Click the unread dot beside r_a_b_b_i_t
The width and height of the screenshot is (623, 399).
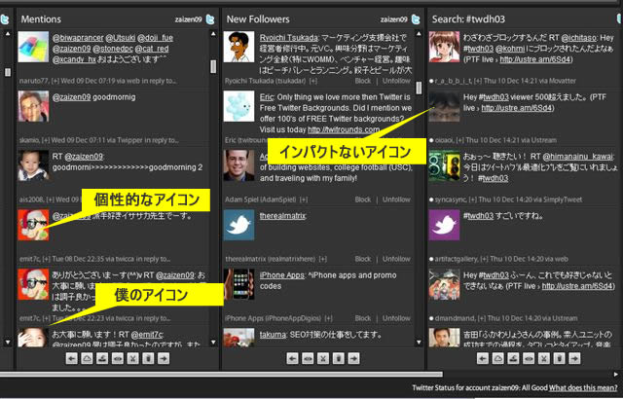pos(431,81)
